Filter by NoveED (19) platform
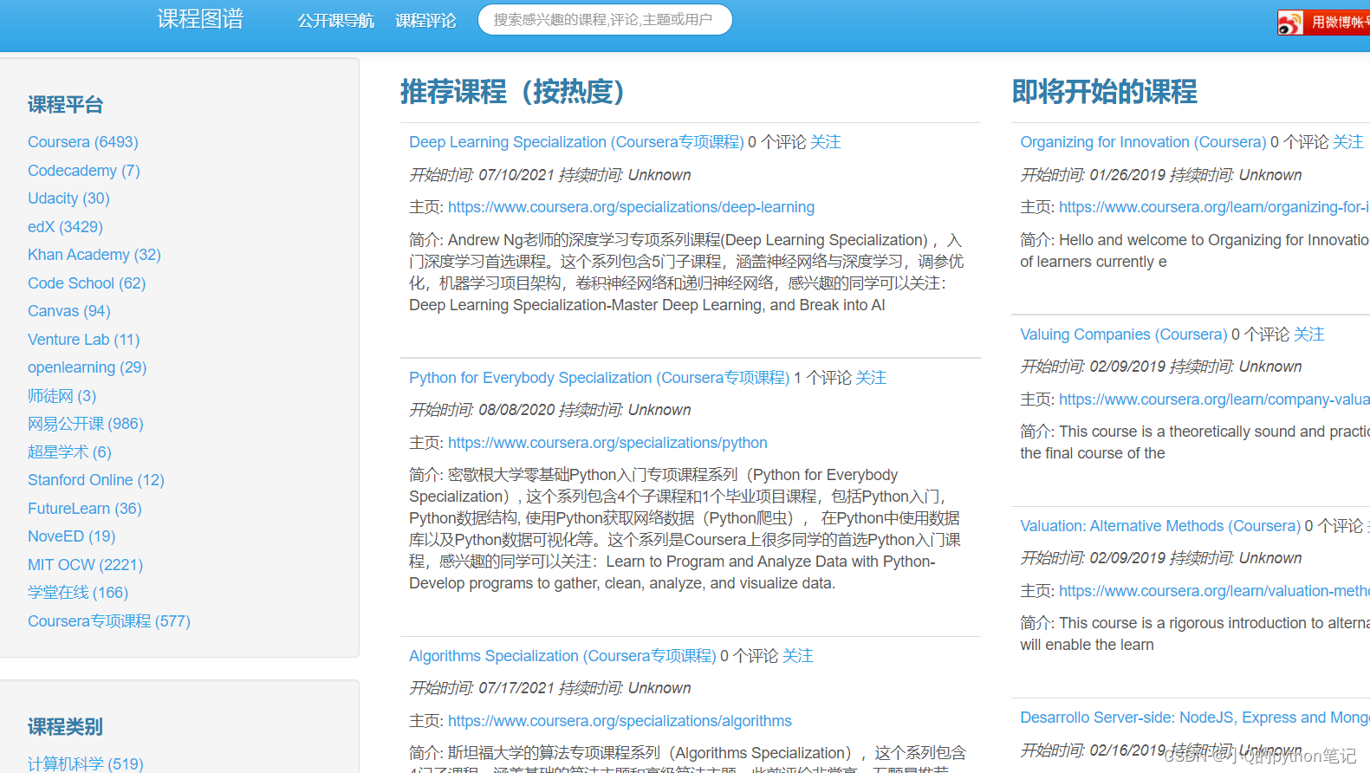The image size is (1370, 773). (x=72, y=536)
